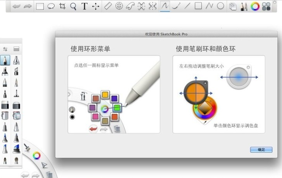Select the Paint bucket fill tool

point(5,116)
